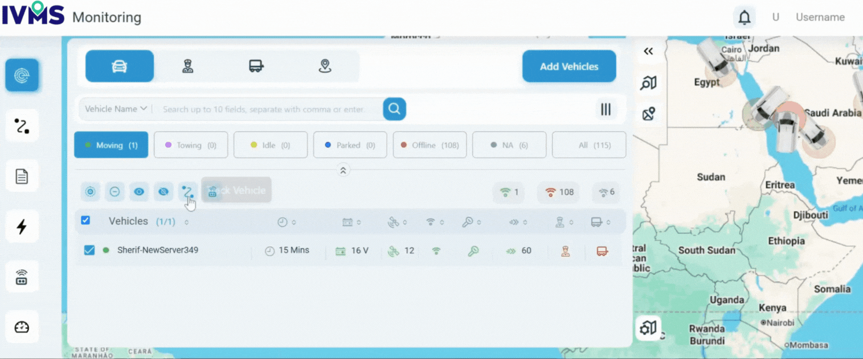The width and height of the screenshot is (863, 359).
Task: Open map settings gear icon
Action: tap(648, 328)
